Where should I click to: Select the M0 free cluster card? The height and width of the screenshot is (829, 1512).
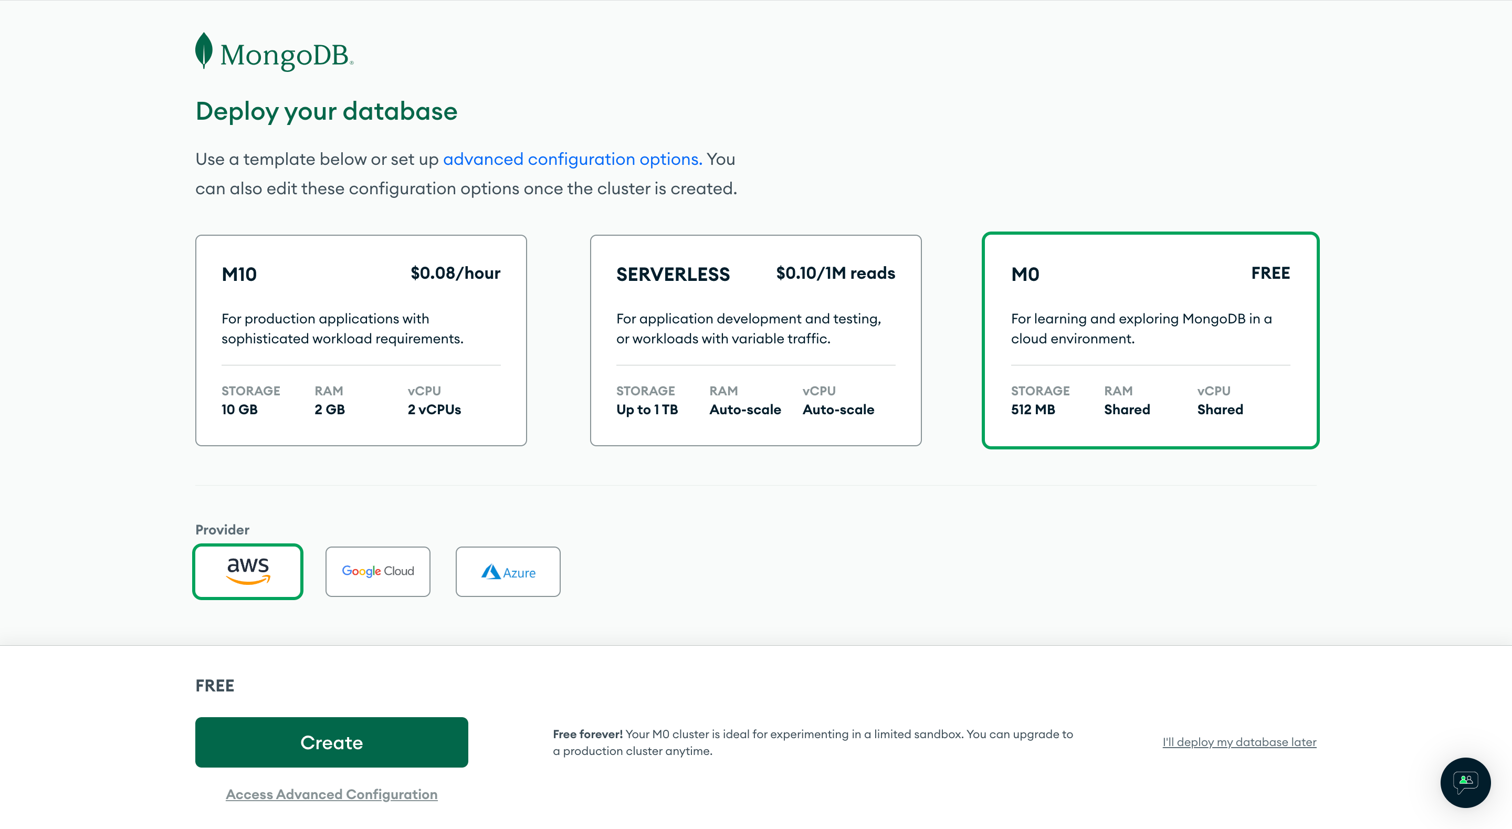point(1150,340)
